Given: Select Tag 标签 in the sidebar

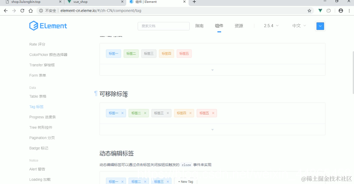Looking at the screenshot, I should pyautogui.click(x=36, y=107).
